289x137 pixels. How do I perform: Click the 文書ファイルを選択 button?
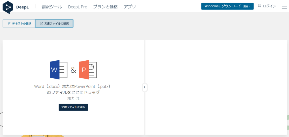73,107
